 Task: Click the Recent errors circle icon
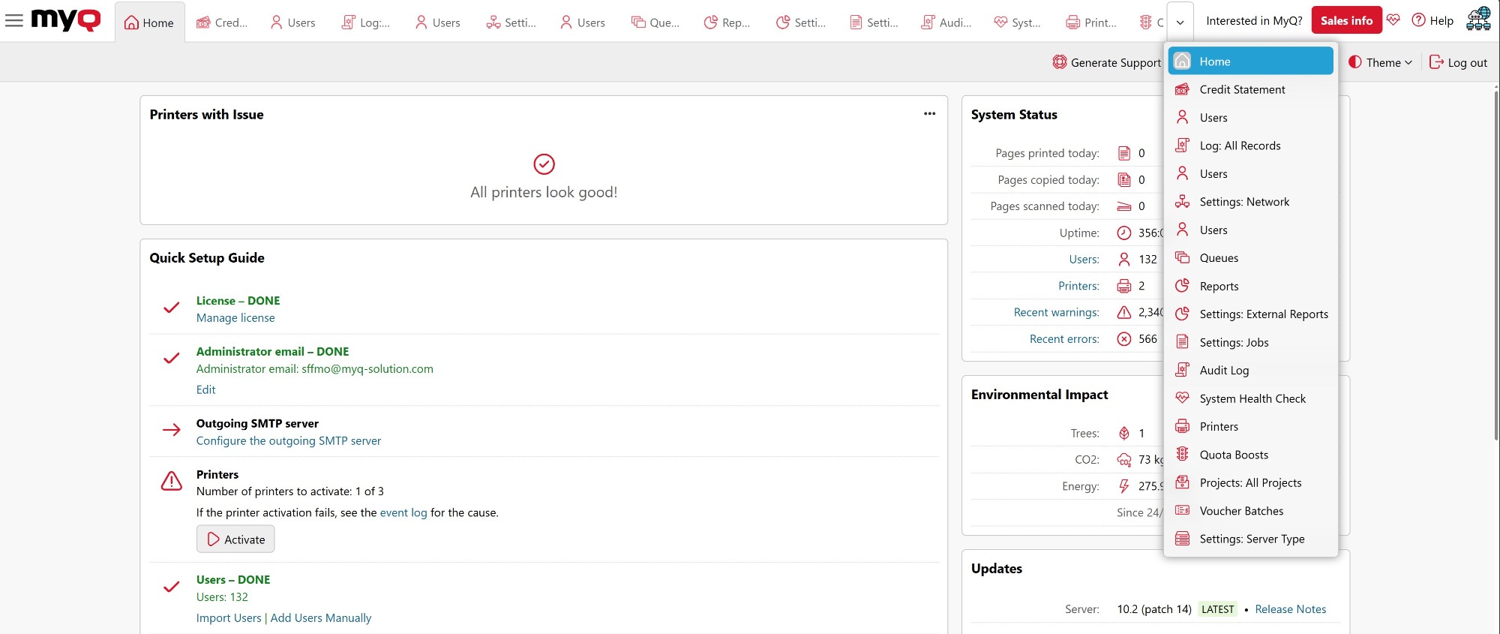(1123, 339)
